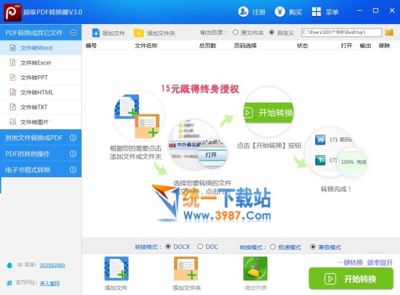Click the 输出 column header
The height and width of the screenshot is (295, 400).
coord(365,45)
